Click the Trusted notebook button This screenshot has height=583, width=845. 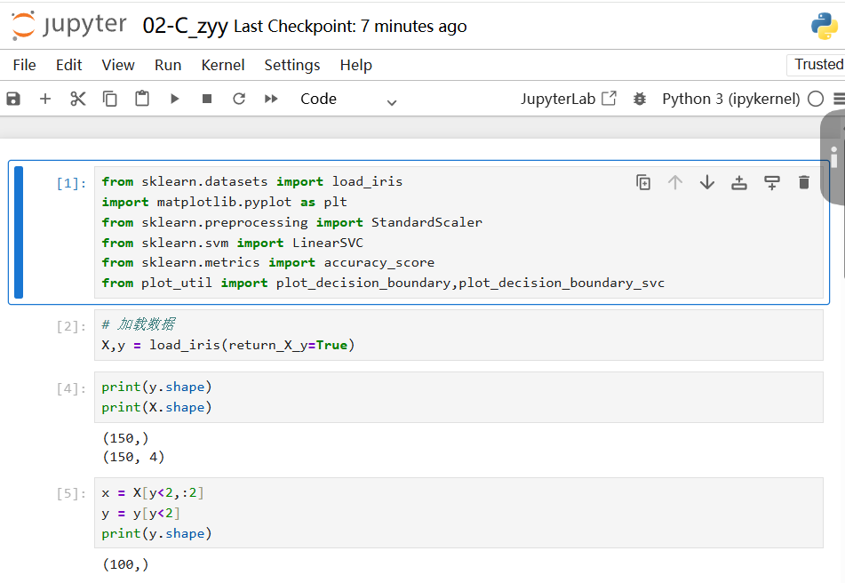tap(818, 64)
